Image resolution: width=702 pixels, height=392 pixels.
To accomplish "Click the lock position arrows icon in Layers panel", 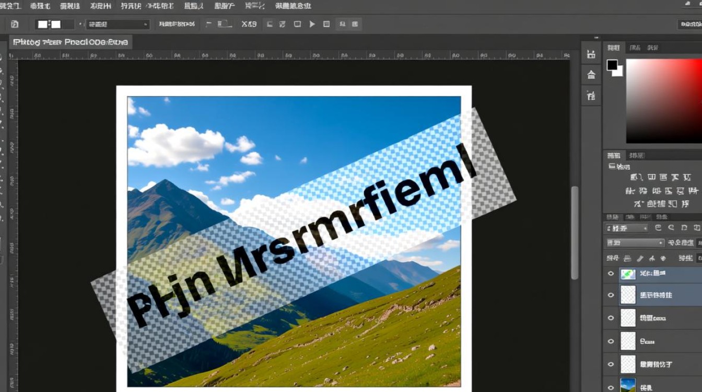I will 652,258.
